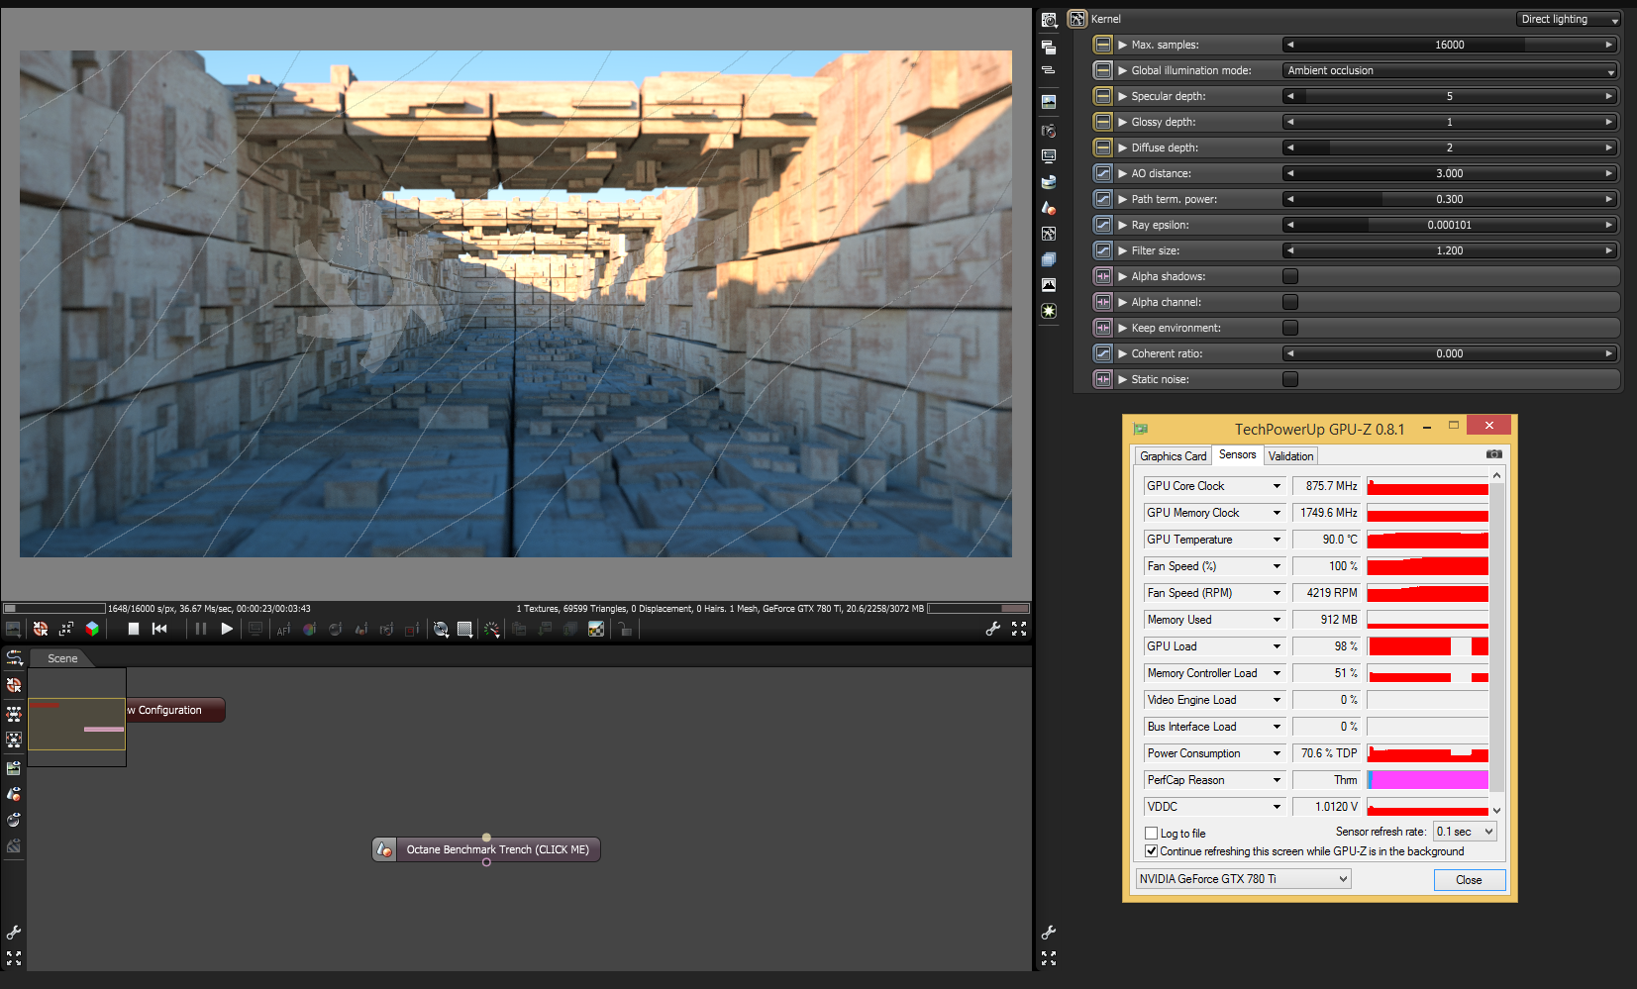Select the Sensors tab in GPU-Z
1637x989 pixels.
(x=1238, y=454)
